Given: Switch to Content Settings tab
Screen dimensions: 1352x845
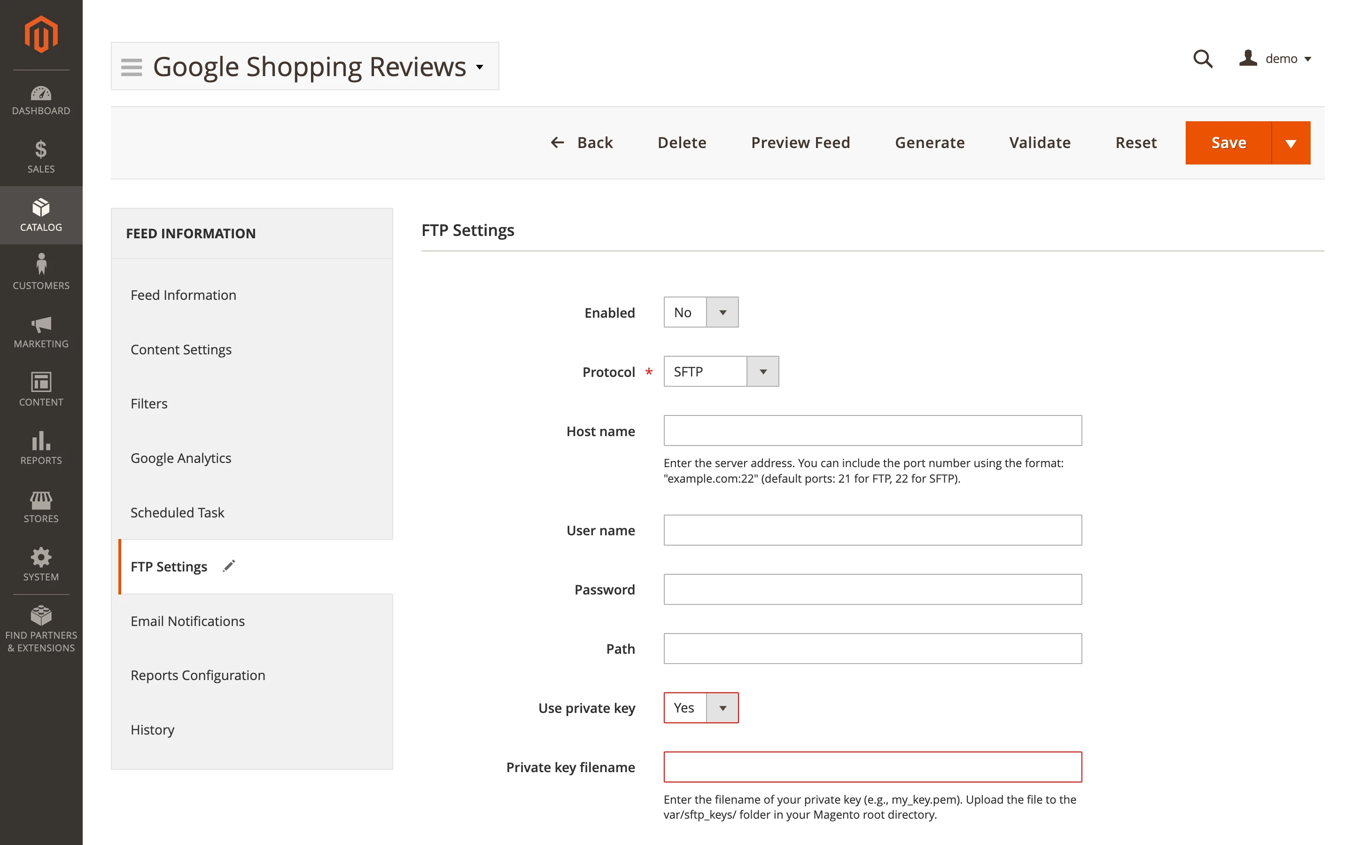Looking at the screenshot, I should pos(181,349).
